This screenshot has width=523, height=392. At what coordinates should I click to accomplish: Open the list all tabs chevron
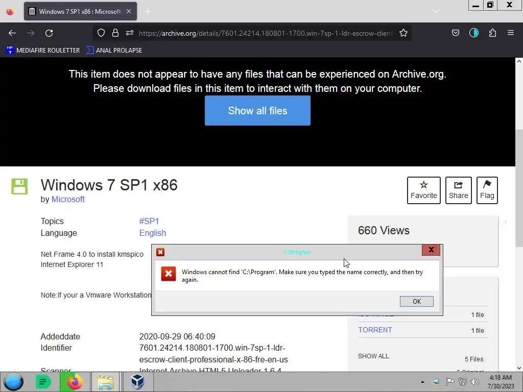pos(436,11)
